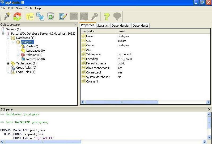212x144 pixels.
Task: Drop the object using the recycle bin icon
Action: [50, 17]
